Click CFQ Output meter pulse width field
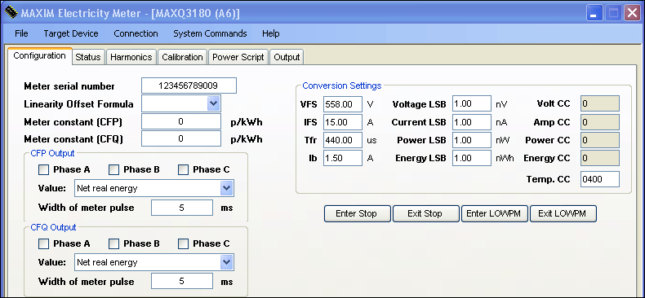Viewport: 645px width, 298px height. tap(182, 282)
